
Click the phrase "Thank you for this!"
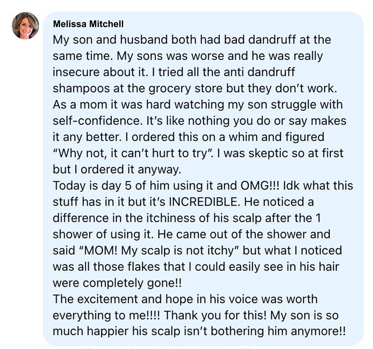click(215, 315)
